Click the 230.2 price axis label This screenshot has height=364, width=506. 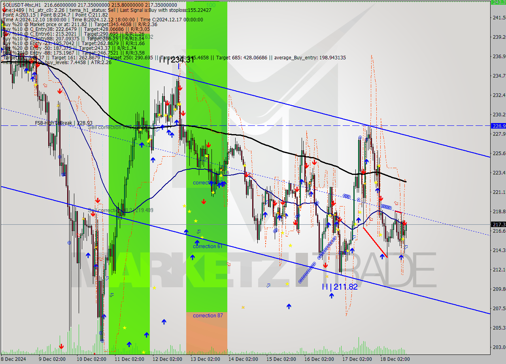tap(499, 114)
